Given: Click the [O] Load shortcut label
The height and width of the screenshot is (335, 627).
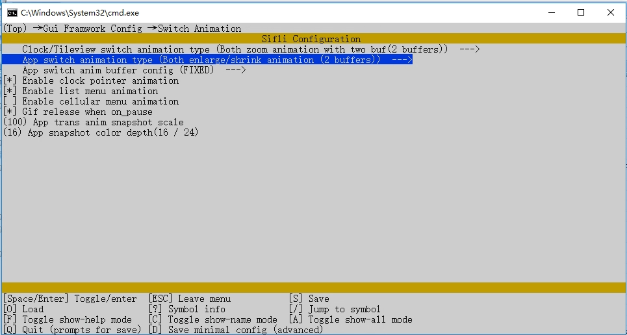Looking at the screenshot, I should click(23, 310).
